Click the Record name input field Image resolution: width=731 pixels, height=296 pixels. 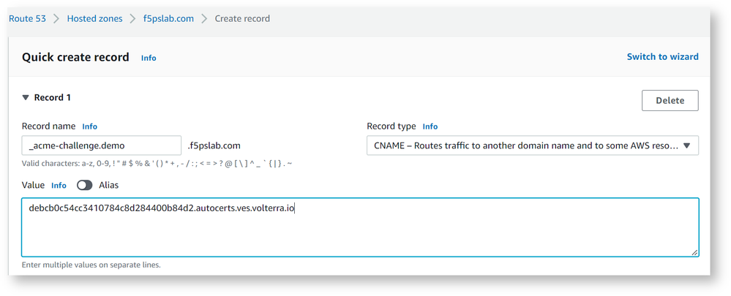pyautogui.click(x=101, y=145)
